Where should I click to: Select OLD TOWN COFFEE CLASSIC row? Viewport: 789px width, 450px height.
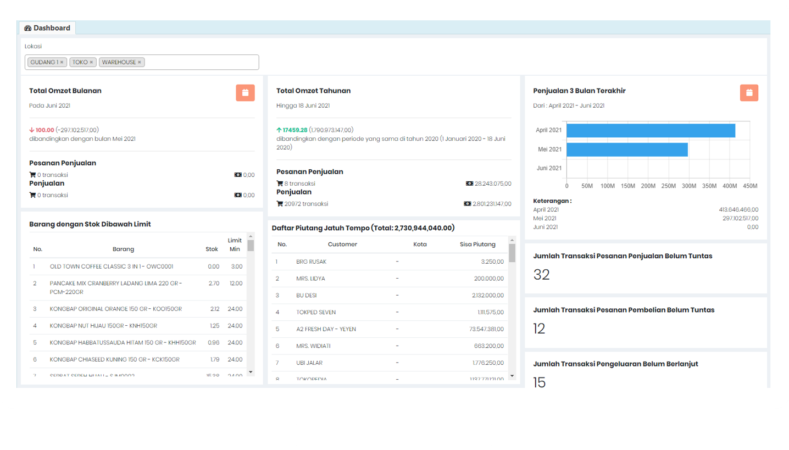pos(112,266)
